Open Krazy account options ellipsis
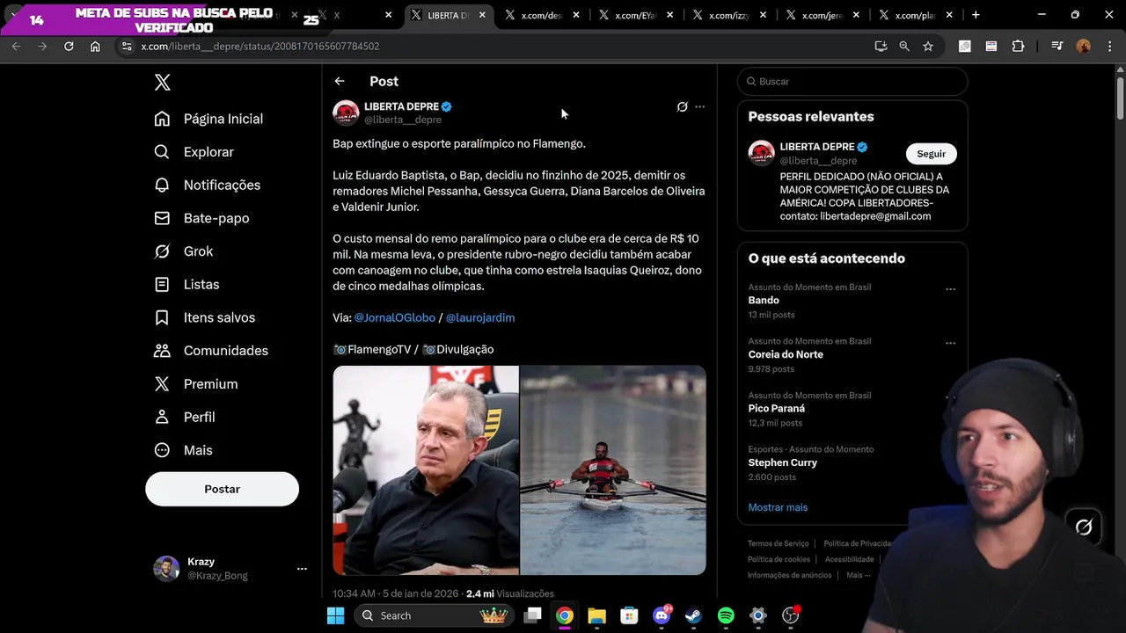Screen dimensions: 1126x633 pos(302,569)
